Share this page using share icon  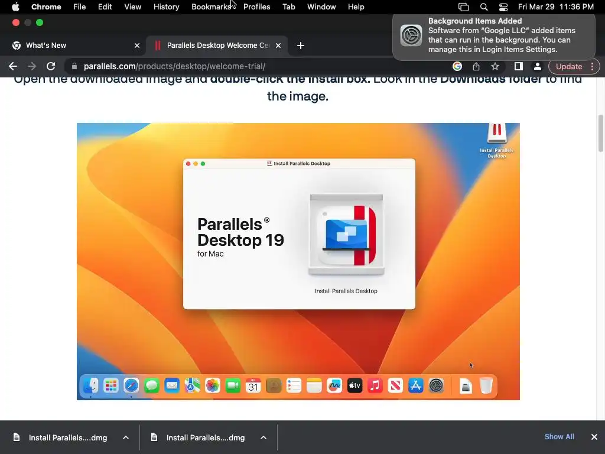(476, 66)
